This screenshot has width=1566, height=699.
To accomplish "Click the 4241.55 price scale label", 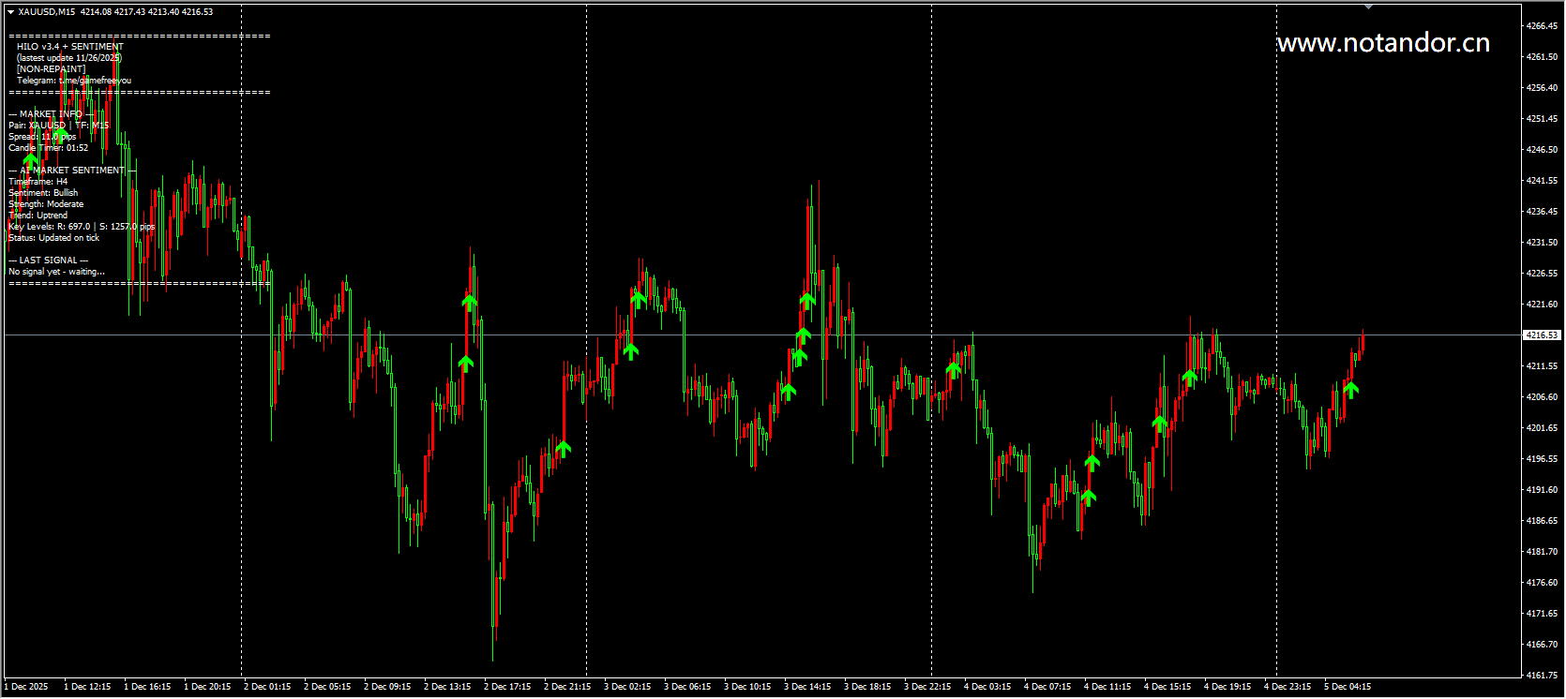I will [1543, 181].
